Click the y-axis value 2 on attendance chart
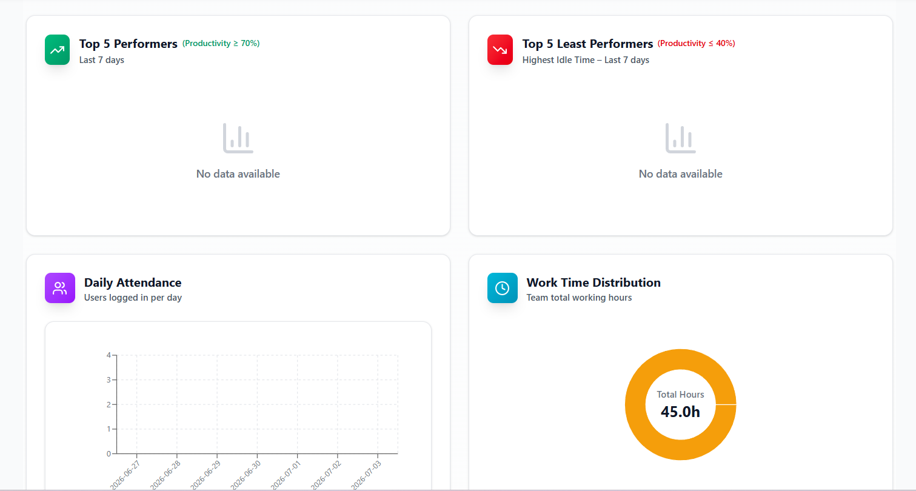 click(x=108, y=404)
